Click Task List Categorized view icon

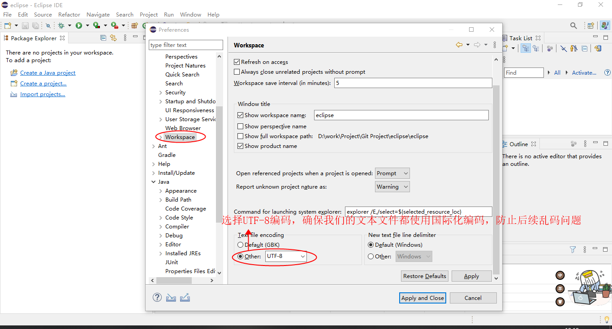526,48
